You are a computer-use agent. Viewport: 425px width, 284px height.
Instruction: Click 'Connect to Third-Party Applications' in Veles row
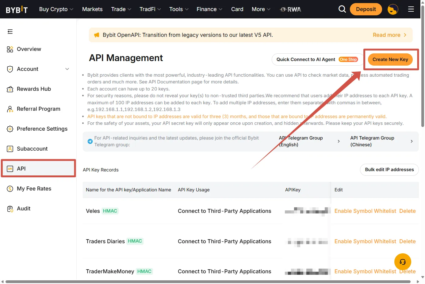(x=224, y=211)
